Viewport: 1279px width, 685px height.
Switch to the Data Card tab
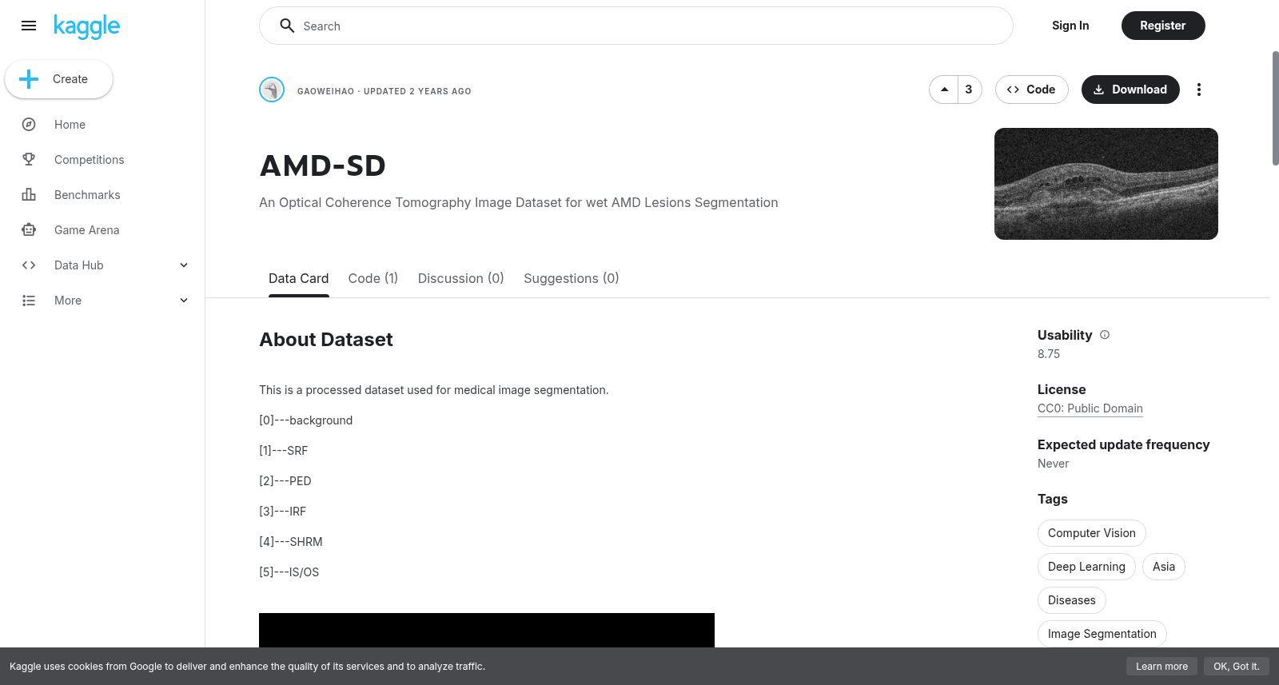pos(298,278)
